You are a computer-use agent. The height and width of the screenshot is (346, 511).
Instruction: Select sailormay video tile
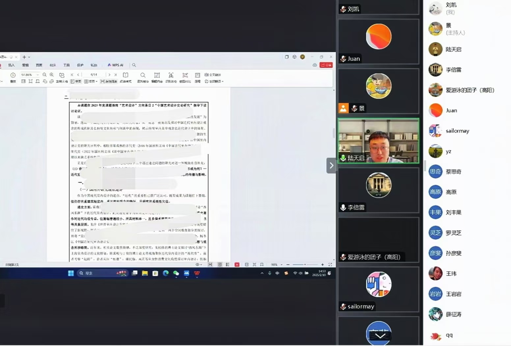click(x=379, y=289)
